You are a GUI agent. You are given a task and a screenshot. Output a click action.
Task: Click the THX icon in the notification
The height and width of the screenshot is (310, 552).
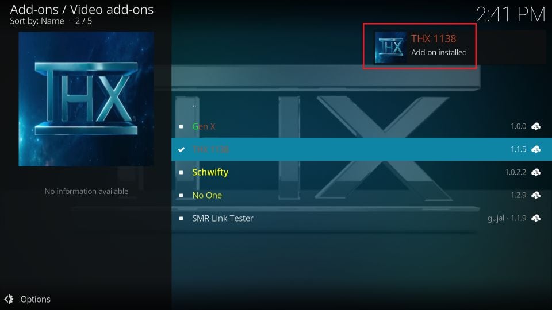(390, 48)
